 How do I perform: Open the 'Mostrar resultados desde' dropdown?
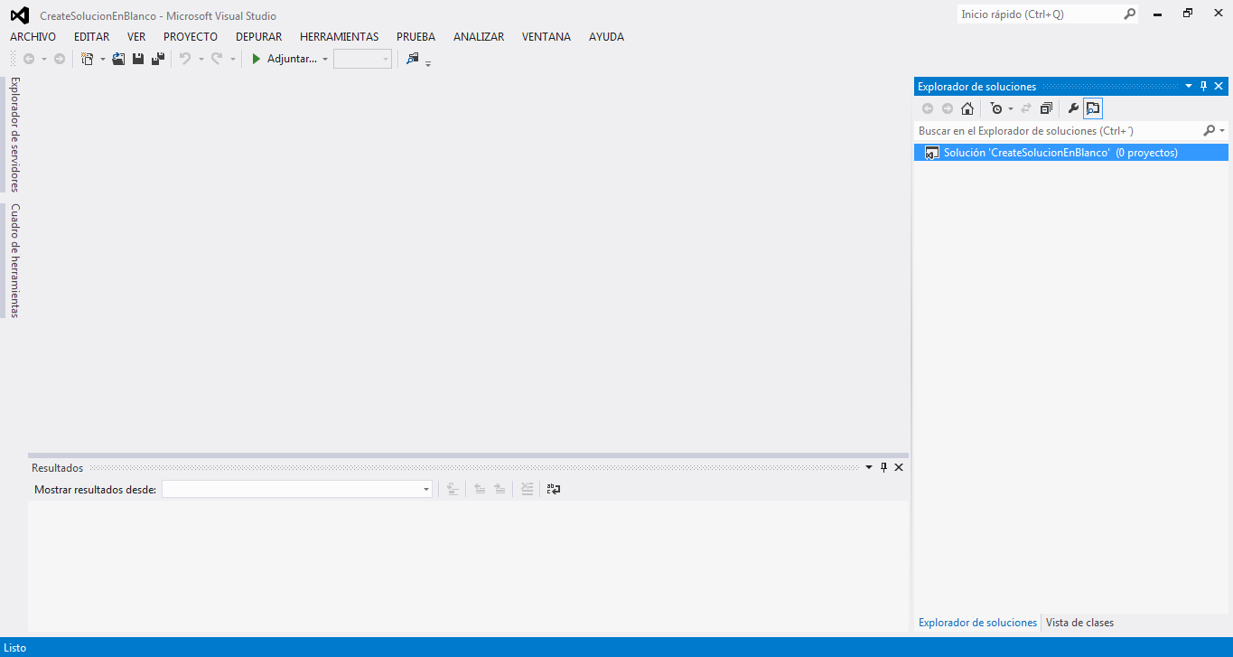click(x=426, y=489)
